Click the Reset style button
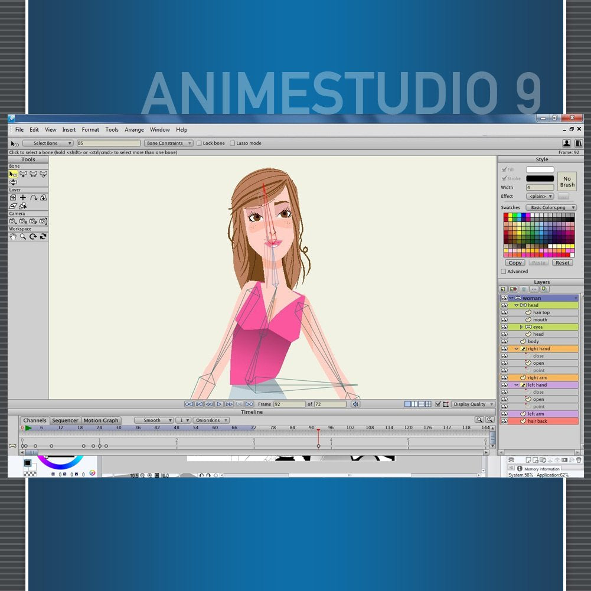This screenshot has width=591, height=591. coord(562,263)
